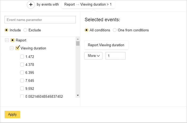Collapse the Report tree node
The height and width of the screenshot is (123, 187).
[x=7, y=40]
